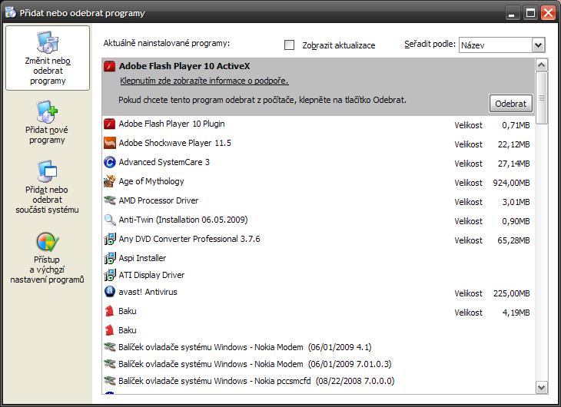Click the Any DVD Converter Professional icon

click(x=110, y=239)
